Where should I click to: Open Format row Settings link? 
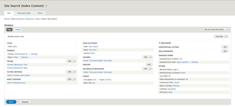pyautogui.click(x=34, y=54)
